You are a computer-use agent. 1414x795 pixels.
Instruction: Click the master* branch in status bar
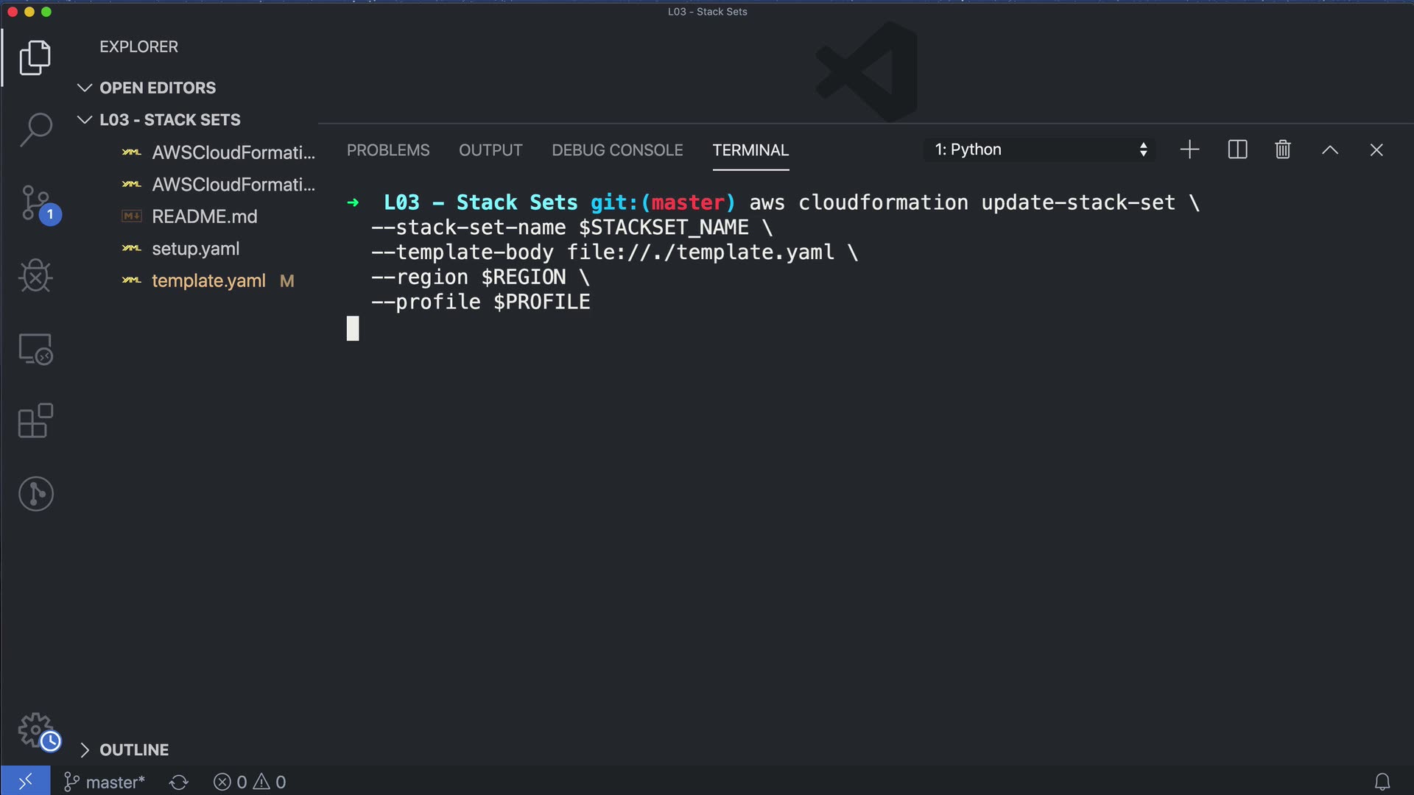(x=105, y=782)
